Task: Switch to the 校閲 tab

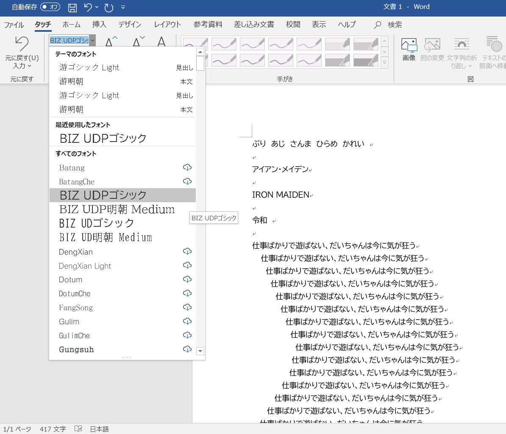Action: 293,25
